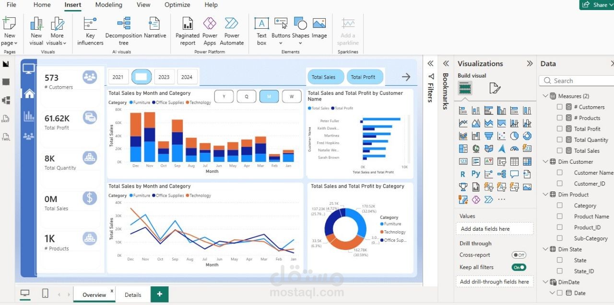Switch to the Modeling ribbon tab
This screenshot has width=614, height=305.
(x=108, y=5)
